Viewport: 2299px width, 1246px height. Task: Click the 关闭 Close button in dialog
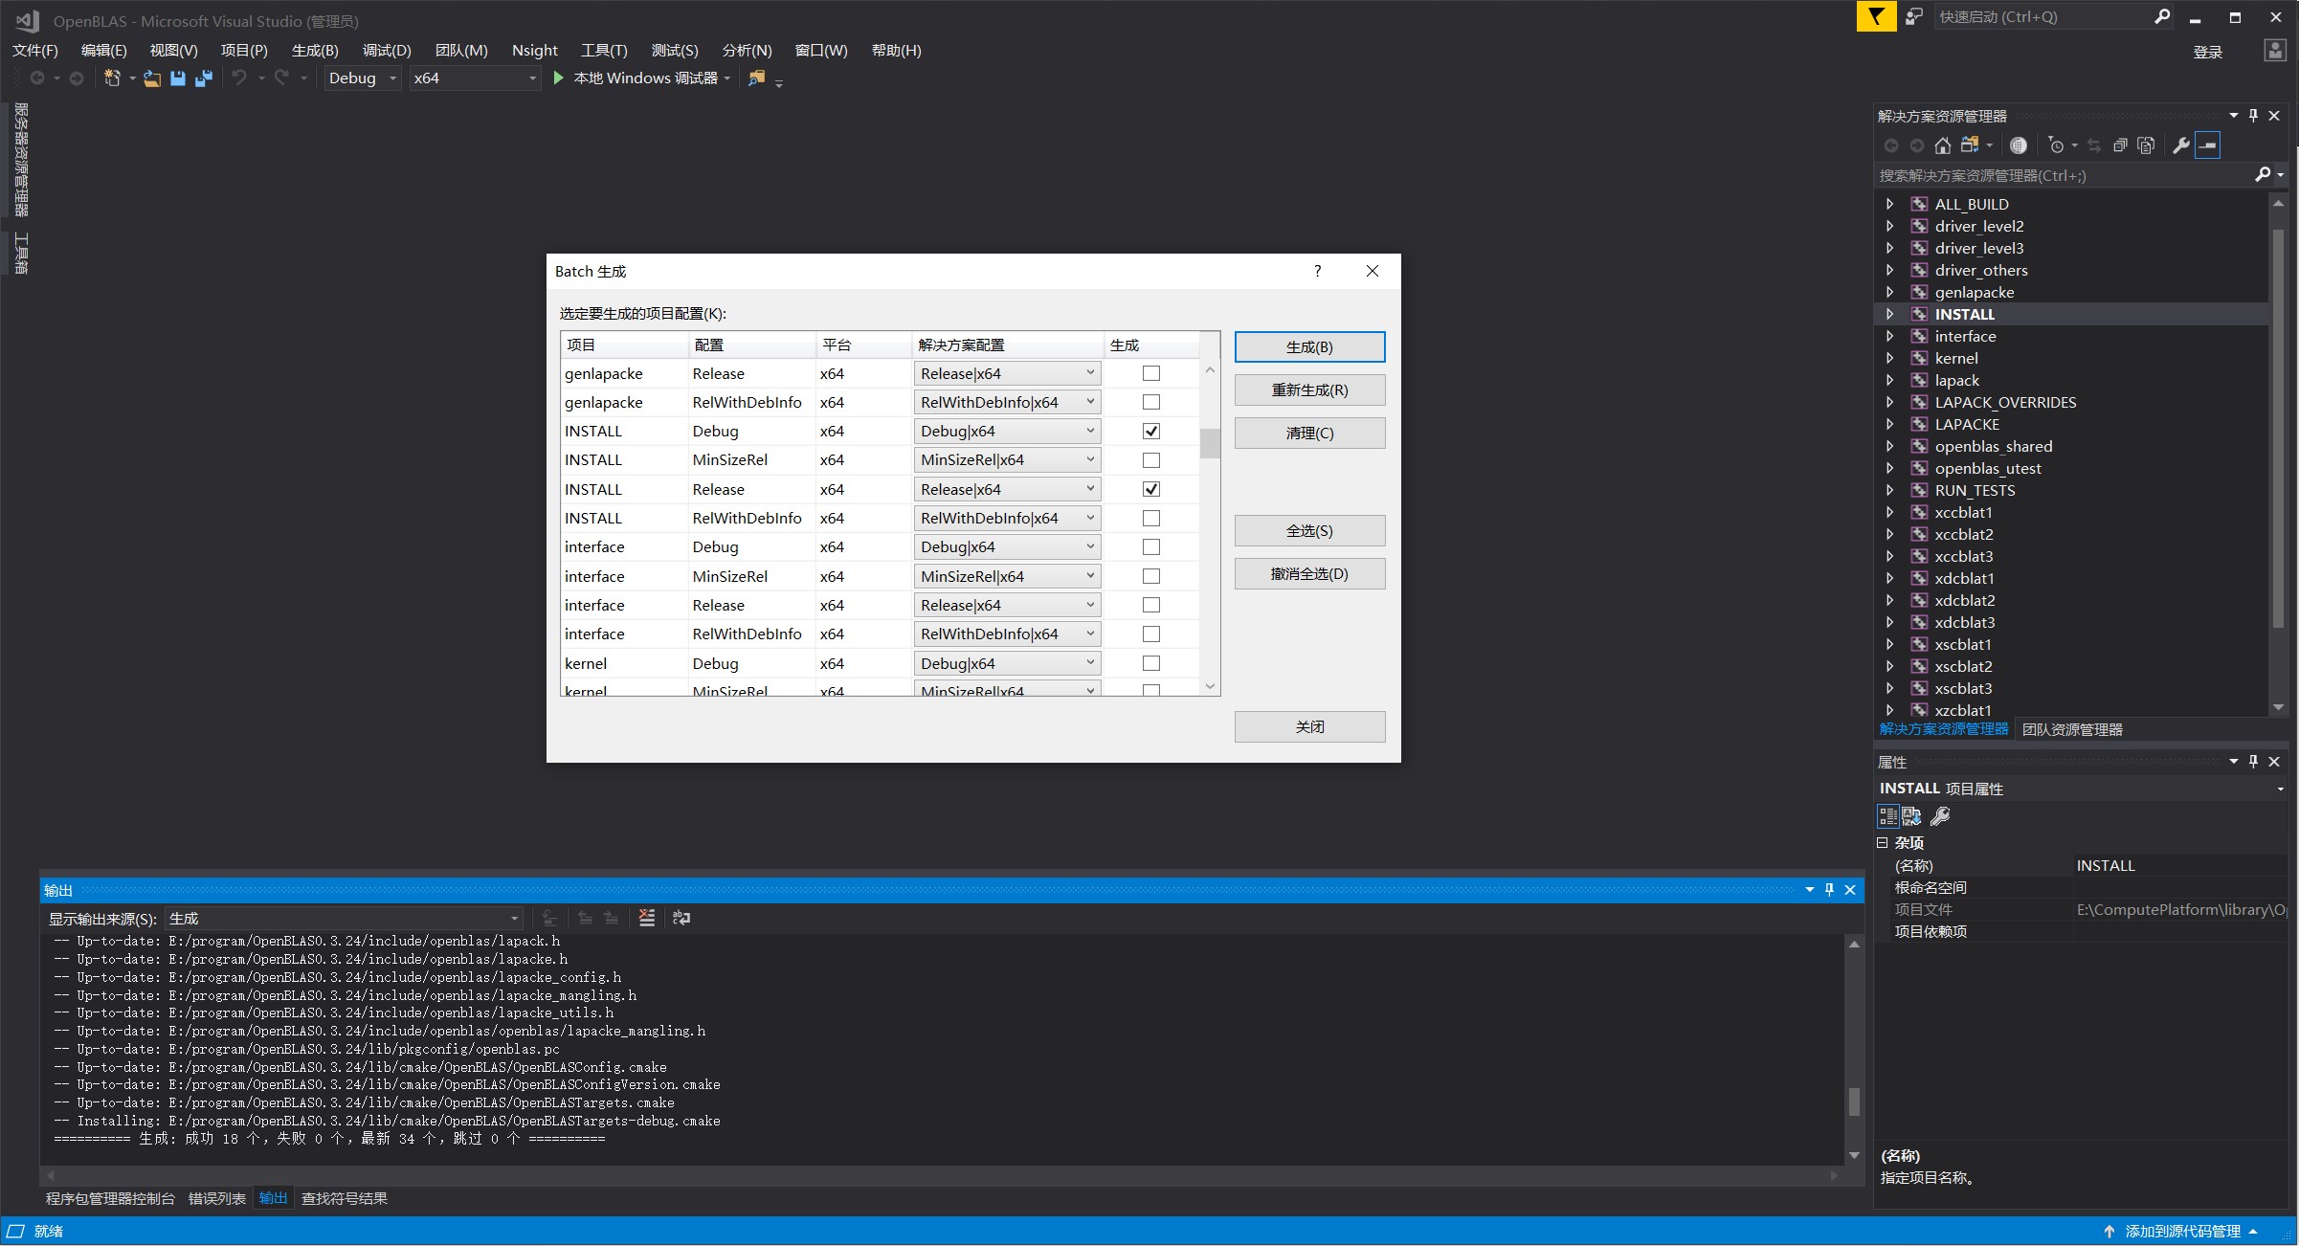(1309, 727)
